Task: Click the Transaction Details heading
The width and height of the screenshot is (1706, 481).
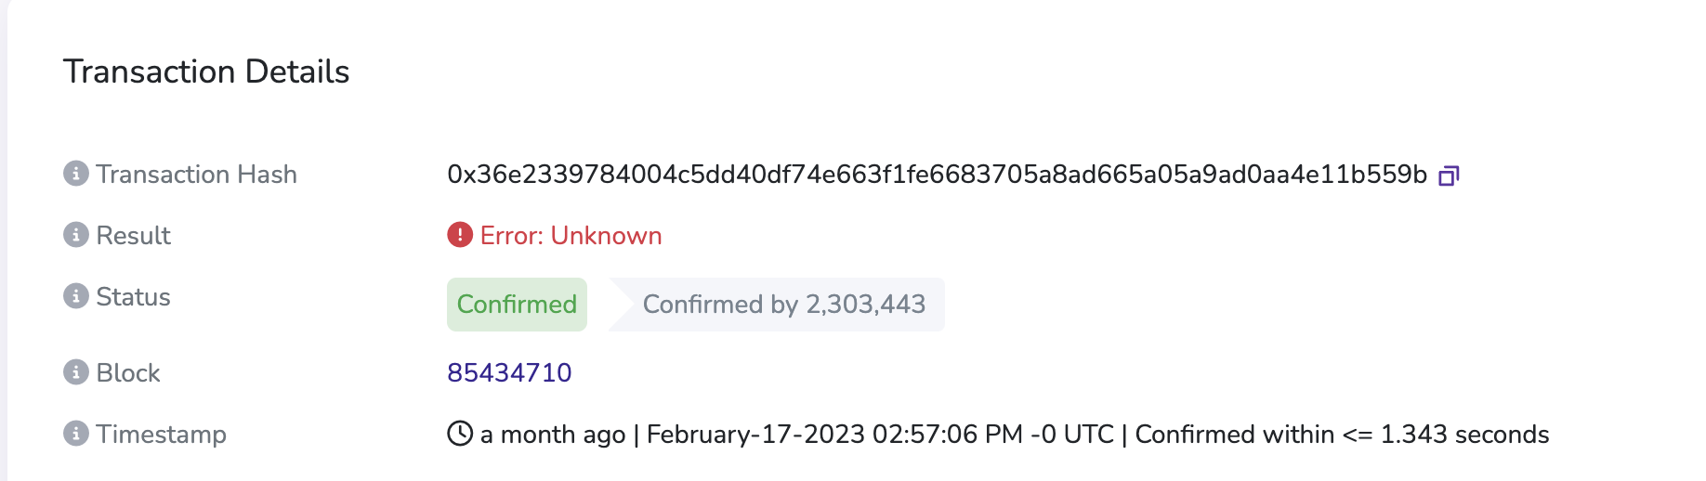Action: point(206,71)
